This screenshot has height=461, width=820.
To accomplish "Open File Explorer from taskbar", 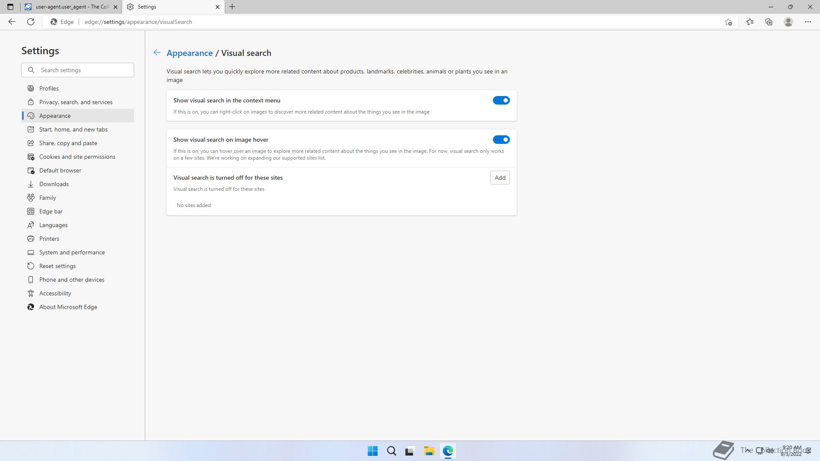I will (x=429, y=451).
